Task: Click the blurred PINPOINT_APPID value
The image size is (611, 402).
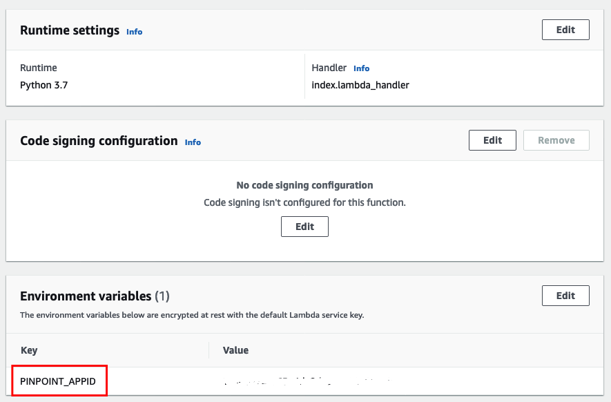Action: [308, 381]
